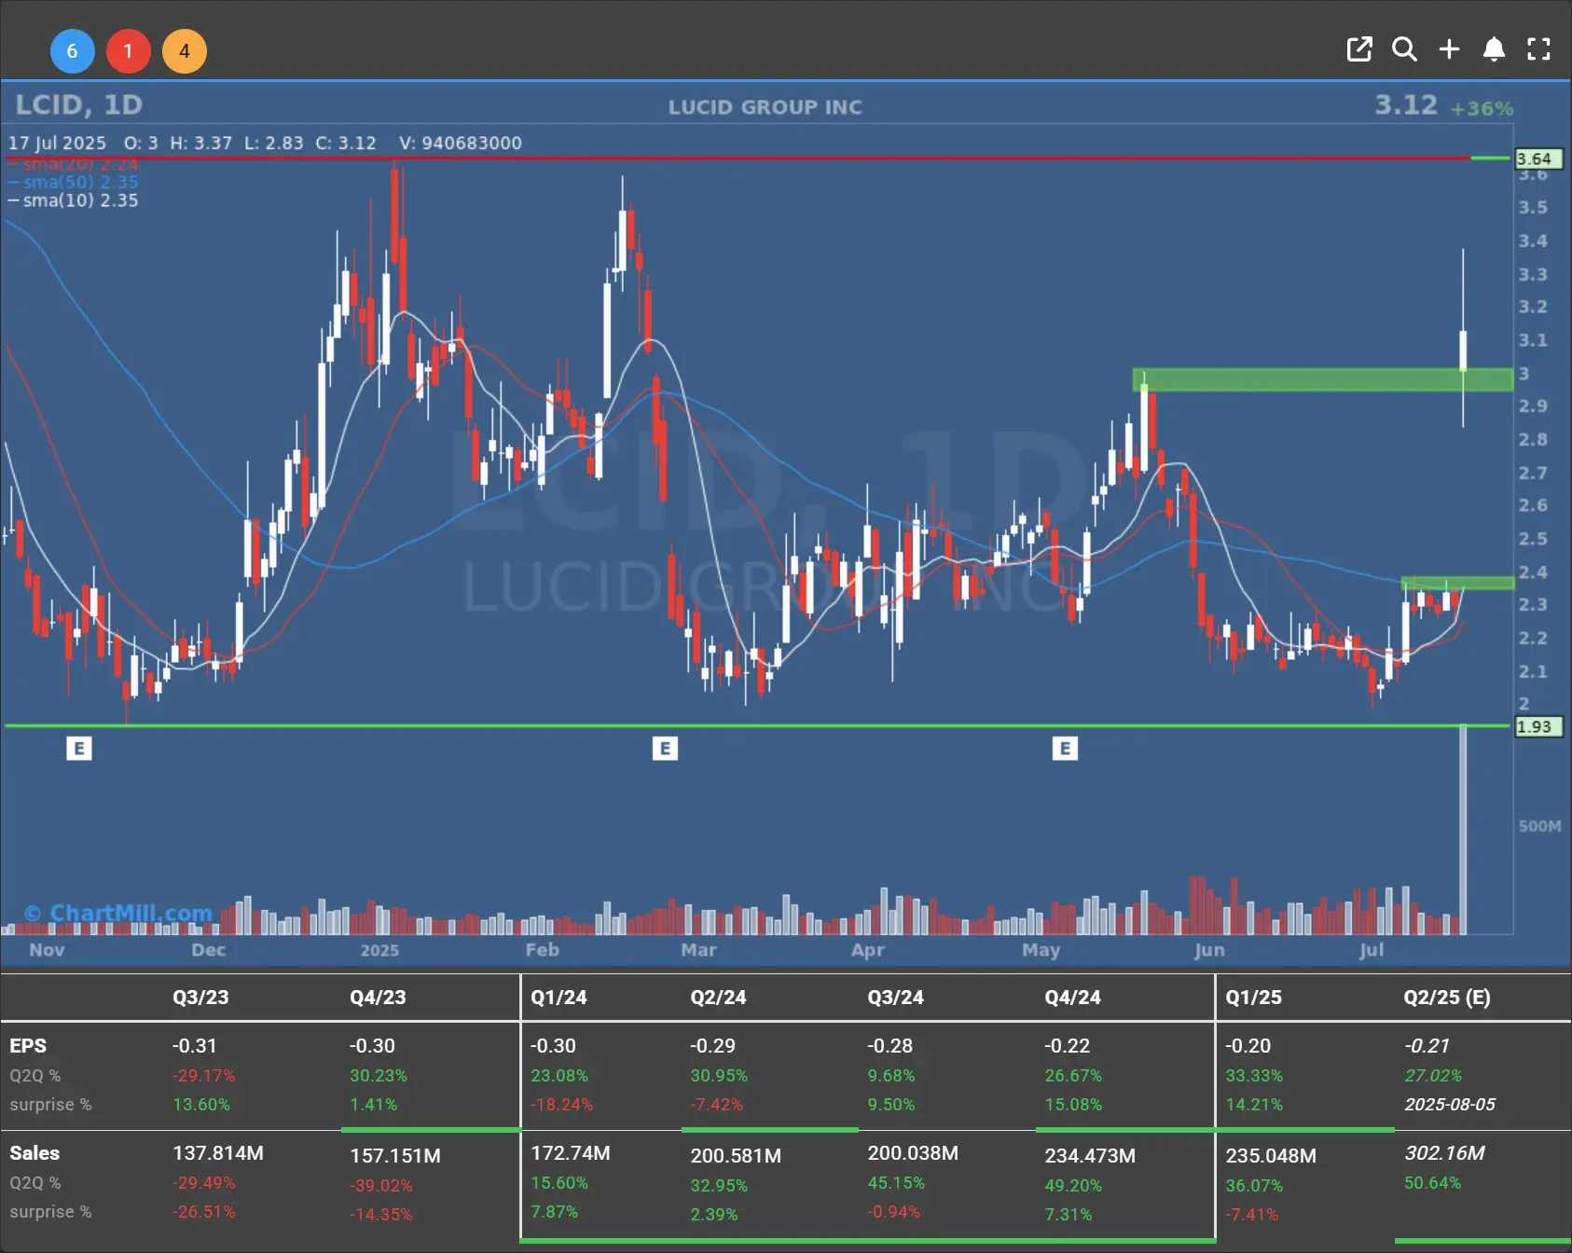Click the 500M volume axis label

1539,826
